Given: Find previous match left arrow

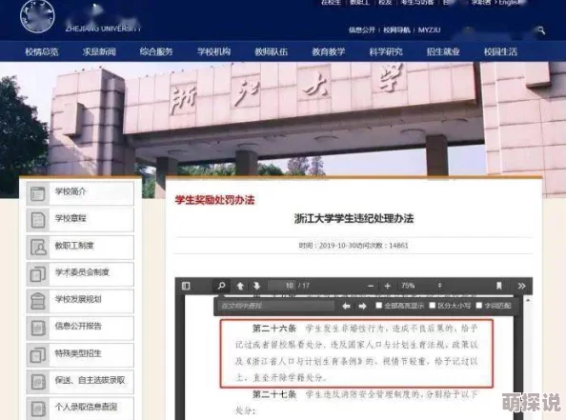Looking at the screenshot, I should 346,306.
